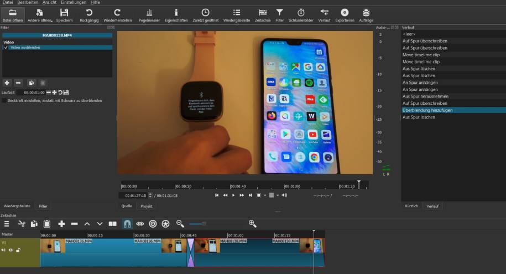Open the player volume control
The width and height of the screenshot is (506, 274).
[x=284, y=195]
